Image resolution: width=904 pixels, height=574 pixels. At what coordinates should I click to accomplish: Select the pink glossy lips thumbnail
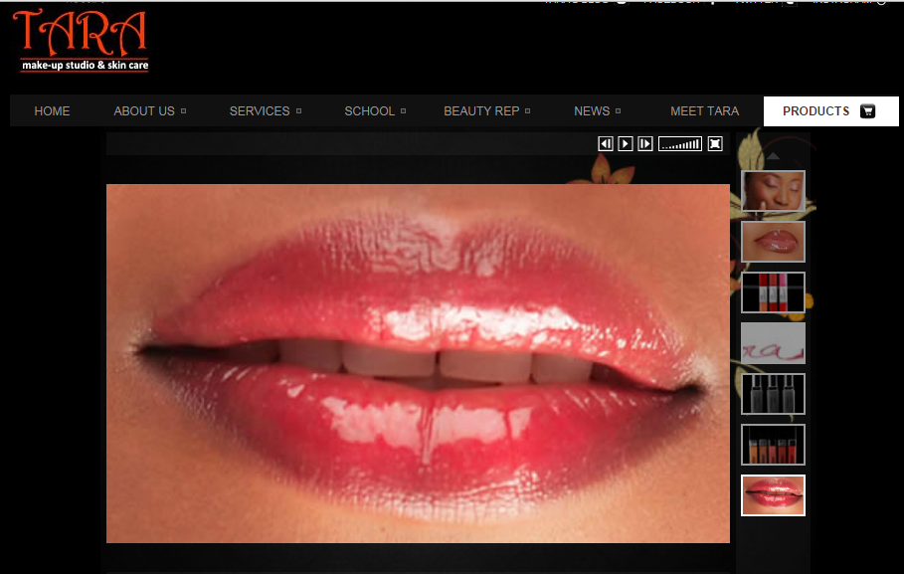pyautogui.click(x=773, y=241)
